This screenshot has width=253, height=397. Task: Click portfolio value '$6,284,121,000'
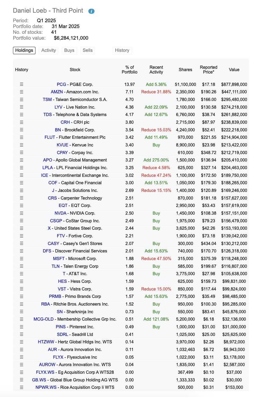tap(71, 38)
